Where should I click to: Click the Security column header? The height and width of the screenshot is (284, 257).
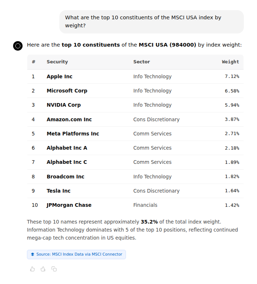pos(57,62)
